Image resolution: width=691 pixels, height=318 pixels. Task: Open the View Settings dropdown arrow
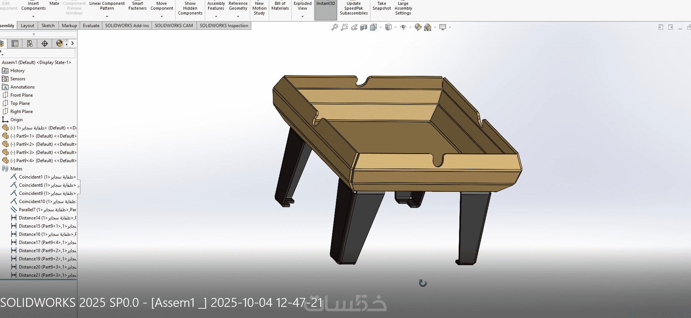[450, 27]
